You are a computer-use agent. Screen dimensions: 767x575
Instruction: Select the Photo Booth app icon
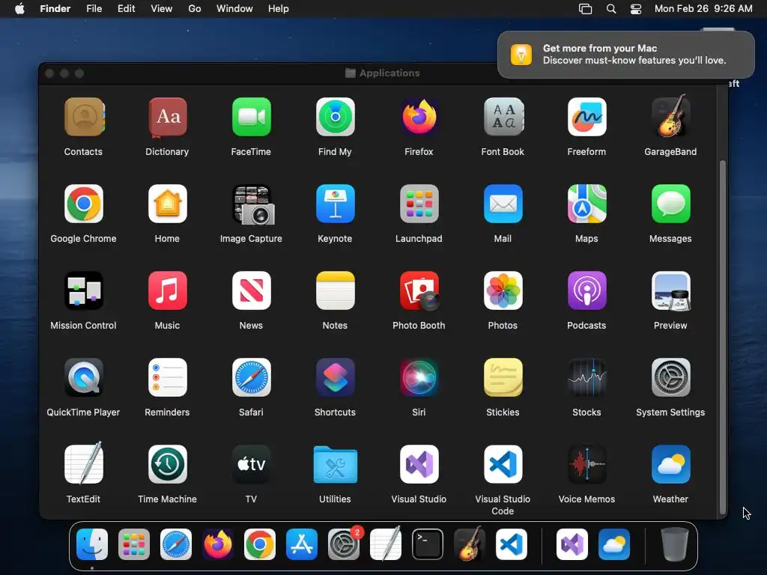point(419,290)
